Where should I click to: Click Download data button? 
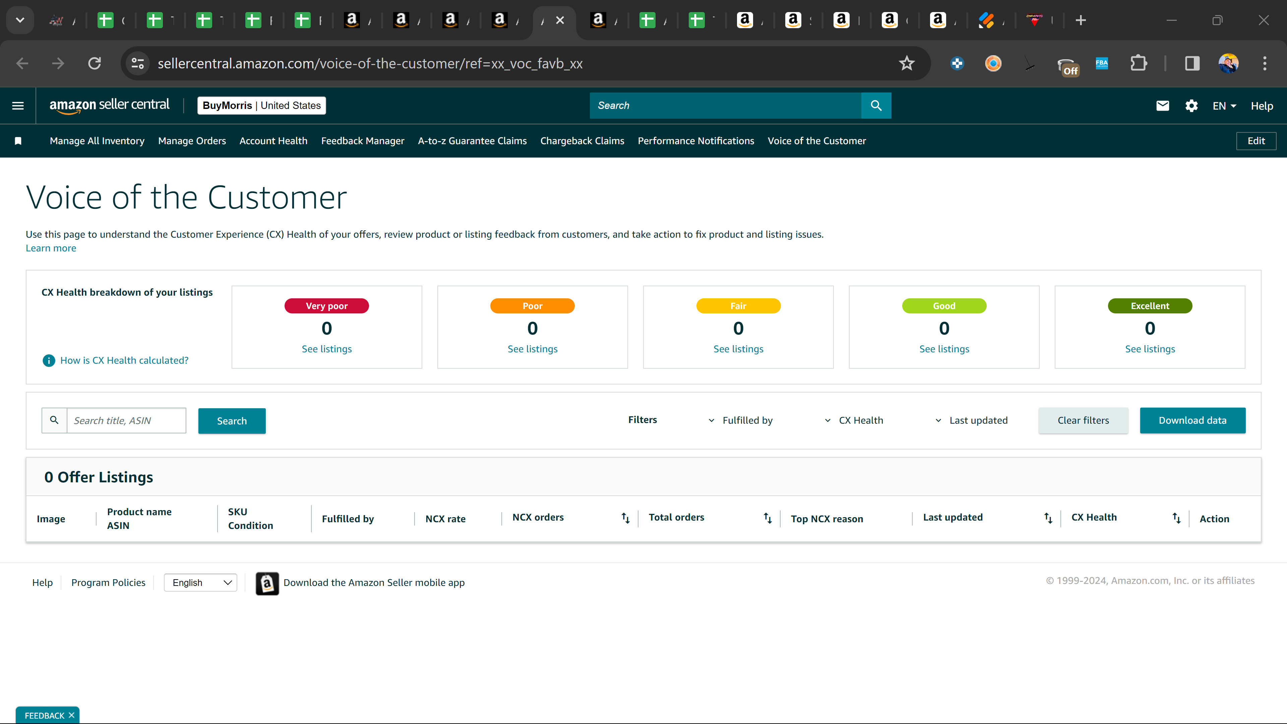pyautogui.click(x=1192, y=420)
